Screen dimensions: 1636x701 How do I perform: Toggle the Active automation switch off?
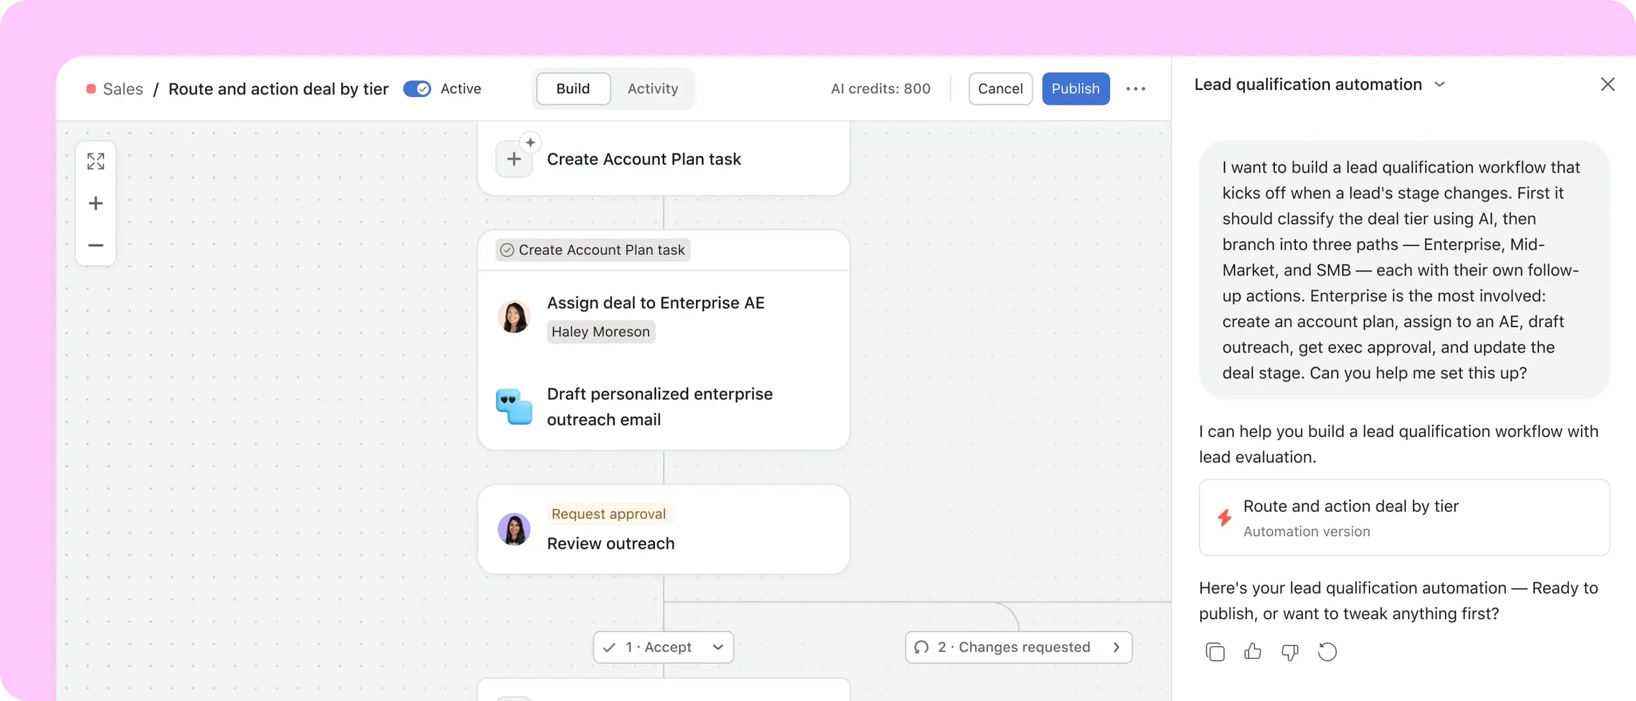click(417, 89)
